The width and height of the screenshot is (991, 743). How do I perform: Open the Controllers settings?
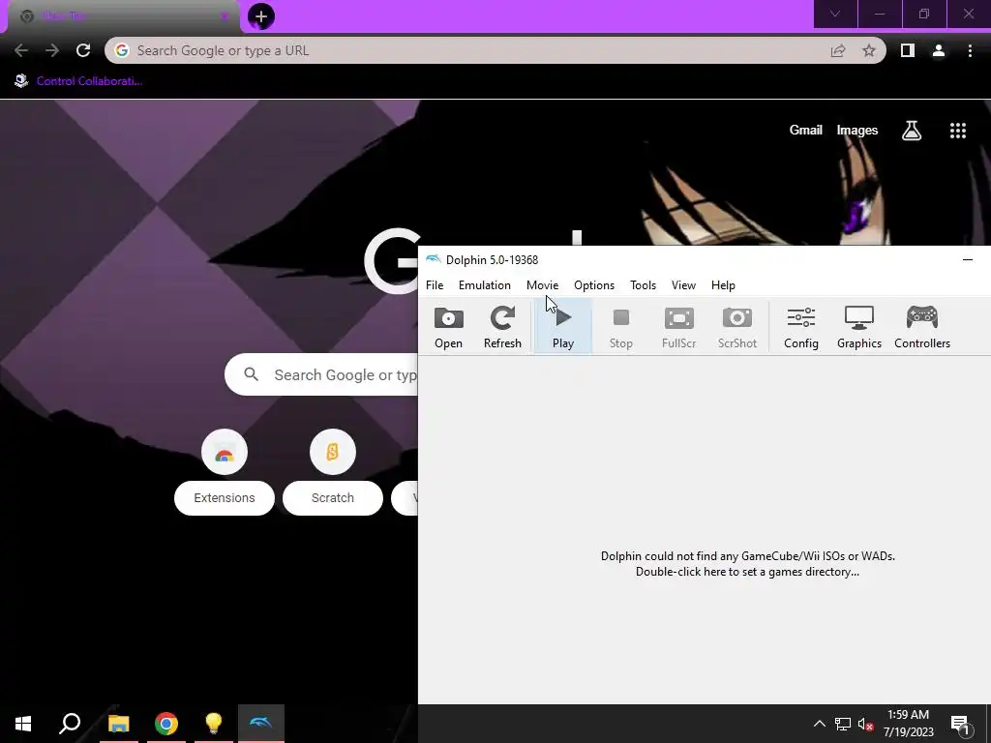click(922, 327)
